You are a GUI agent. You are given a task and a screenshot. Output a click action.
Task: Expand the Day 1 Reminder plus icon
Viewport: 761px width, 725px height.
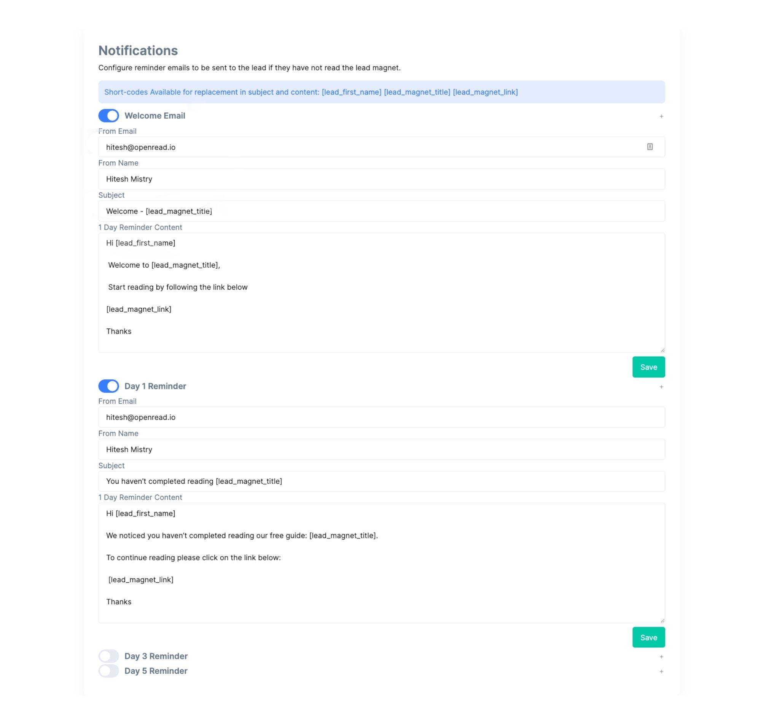[x=661, y=386]
